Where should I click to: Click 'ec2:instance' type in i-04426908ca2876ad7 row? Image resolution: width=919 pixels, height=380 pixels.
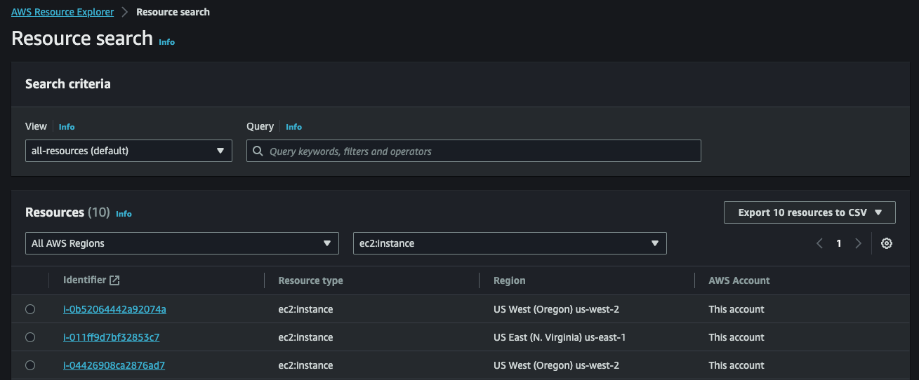click(x=305, y=365)
